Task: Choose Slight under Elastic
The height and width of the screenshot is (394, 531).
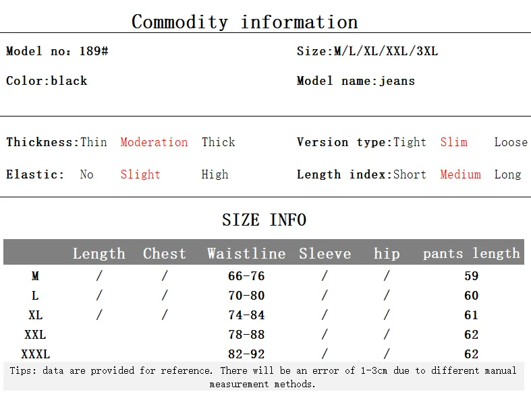Action: click(x=140, y=174)
